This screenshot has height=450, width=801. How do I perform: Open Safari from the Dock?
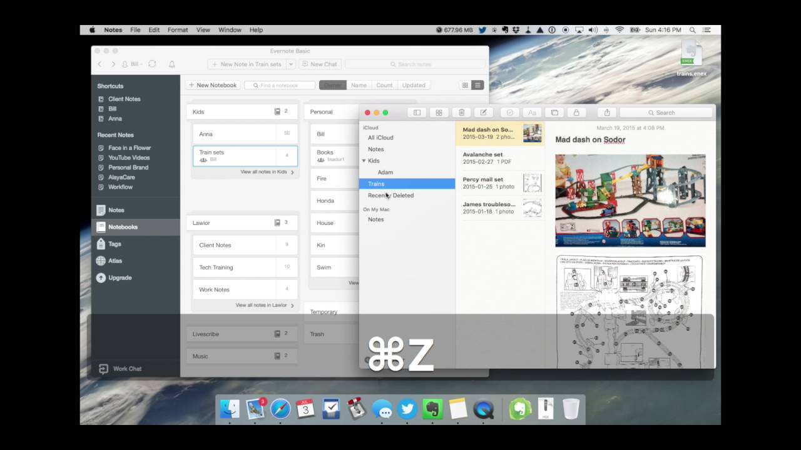(x=280, y=409)
